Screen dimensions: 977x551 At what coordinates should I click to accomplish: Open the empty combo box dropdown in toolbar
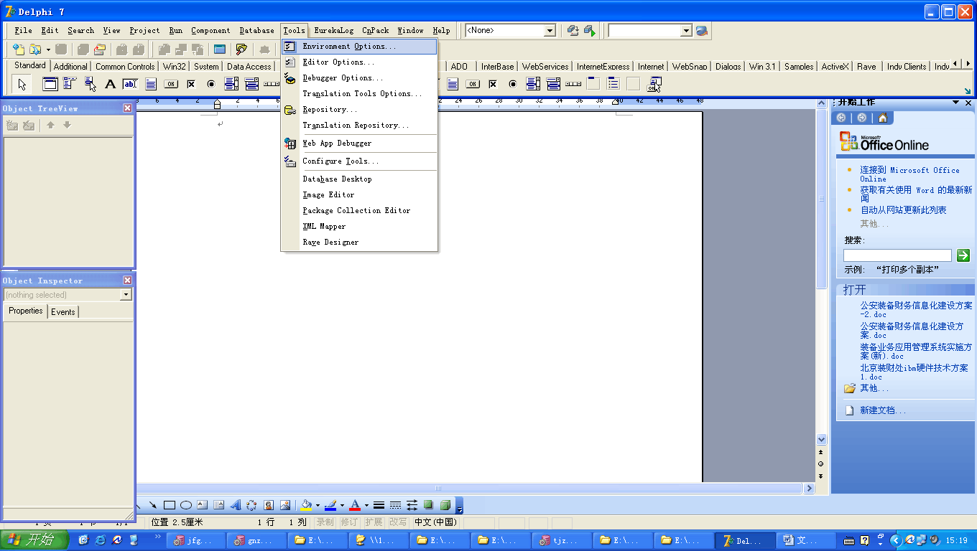point(686,31)
